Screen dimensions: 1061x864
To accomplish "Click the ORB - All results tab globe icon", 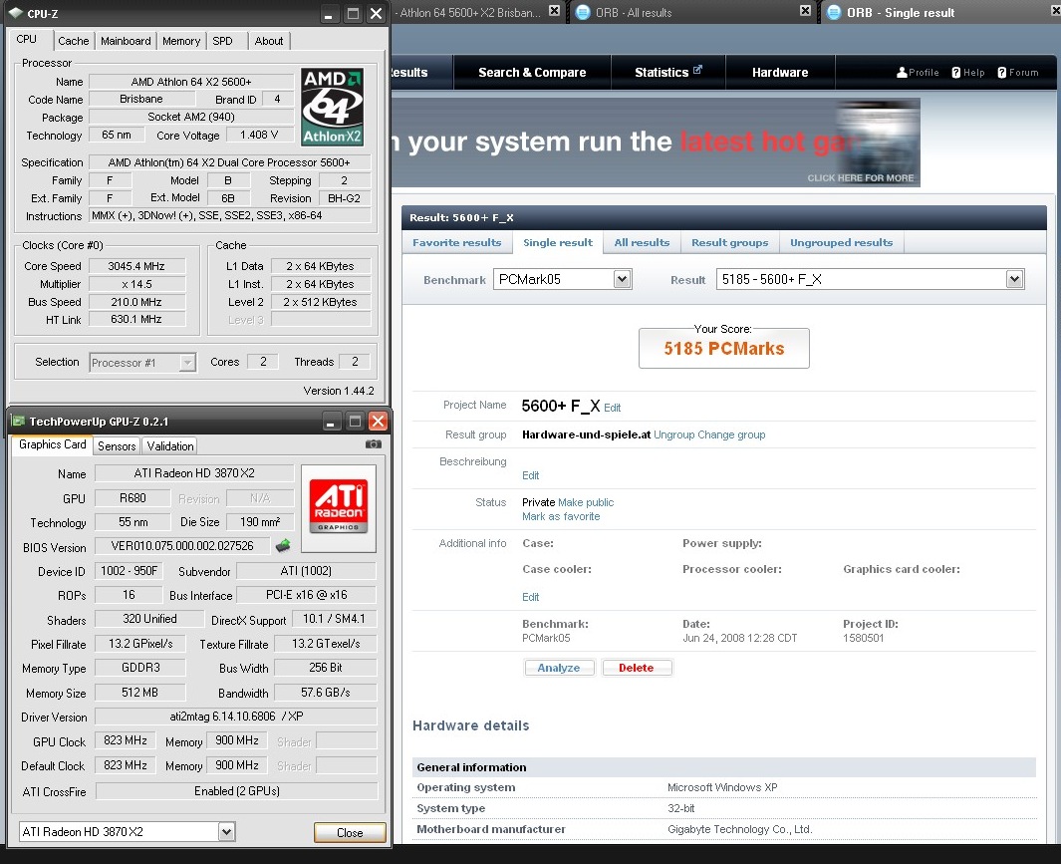I will pyautogui.click(x=583, y=12).
